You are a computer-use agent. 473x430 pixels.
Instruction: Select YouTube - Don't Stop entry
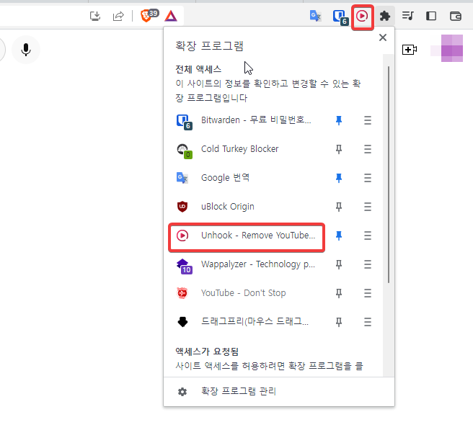[247, 293]
